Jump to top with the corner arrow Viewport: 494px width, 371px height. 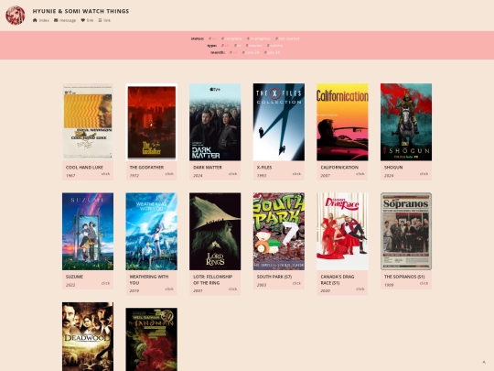click(x=484, y=362)
